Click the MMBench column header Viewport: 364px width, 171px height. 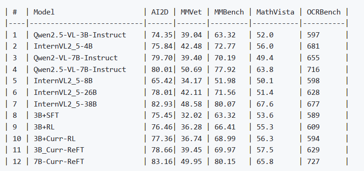click(229, 12)
